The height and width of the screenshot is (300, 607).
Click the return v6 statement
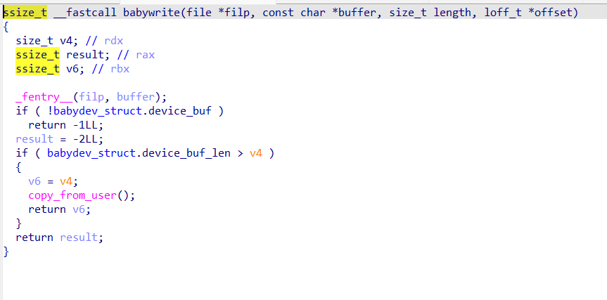click(x=60, y=209)
